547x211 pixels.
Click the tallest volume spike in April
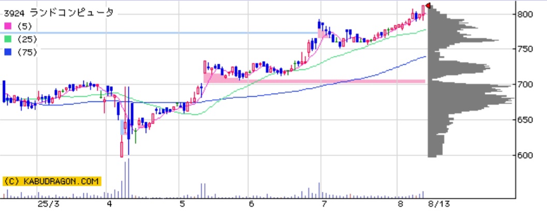pyautogui.click(x=128, y=178)
